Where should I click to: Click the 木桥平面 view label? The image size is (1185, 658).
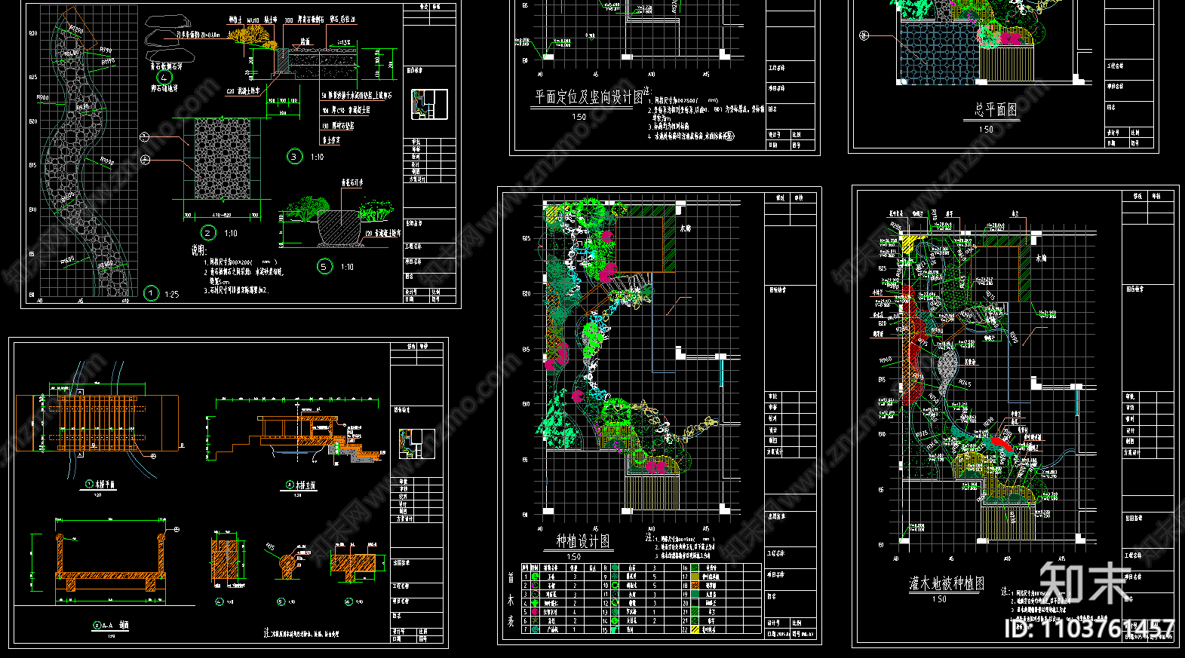(x=105, y=485)
